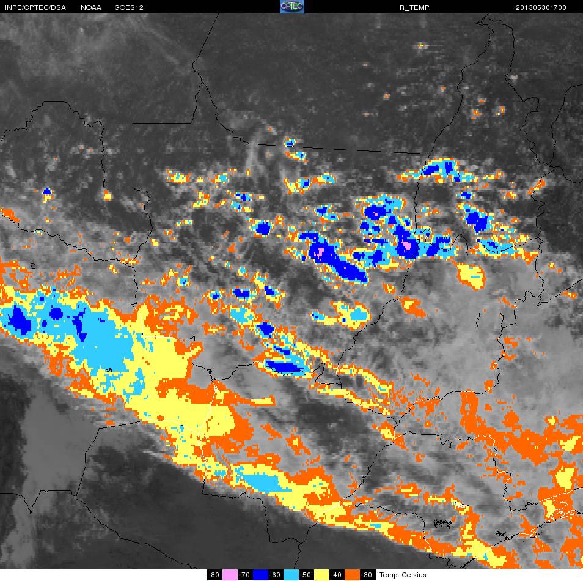Pick the orange -40 to -30 legend swatch
The height and width of the screenshot is (581, 583).
(352, 575)
